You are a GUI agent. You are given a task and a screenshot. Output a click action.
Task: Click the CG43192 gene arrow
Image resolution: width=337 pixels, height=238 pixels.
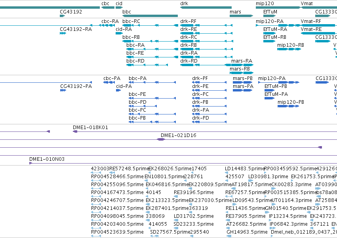(x=62, y=16)
